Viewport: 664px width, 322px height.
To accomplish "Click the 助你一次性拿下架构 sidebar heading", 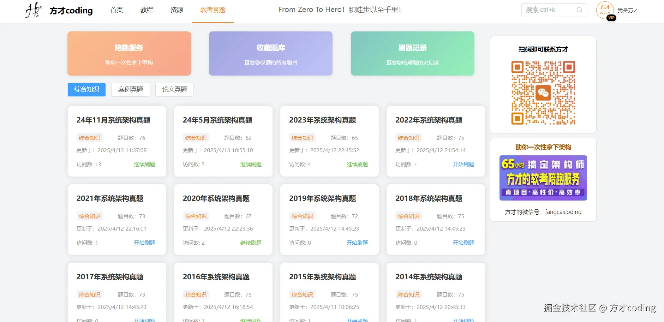I will click(x=543, y=147).
